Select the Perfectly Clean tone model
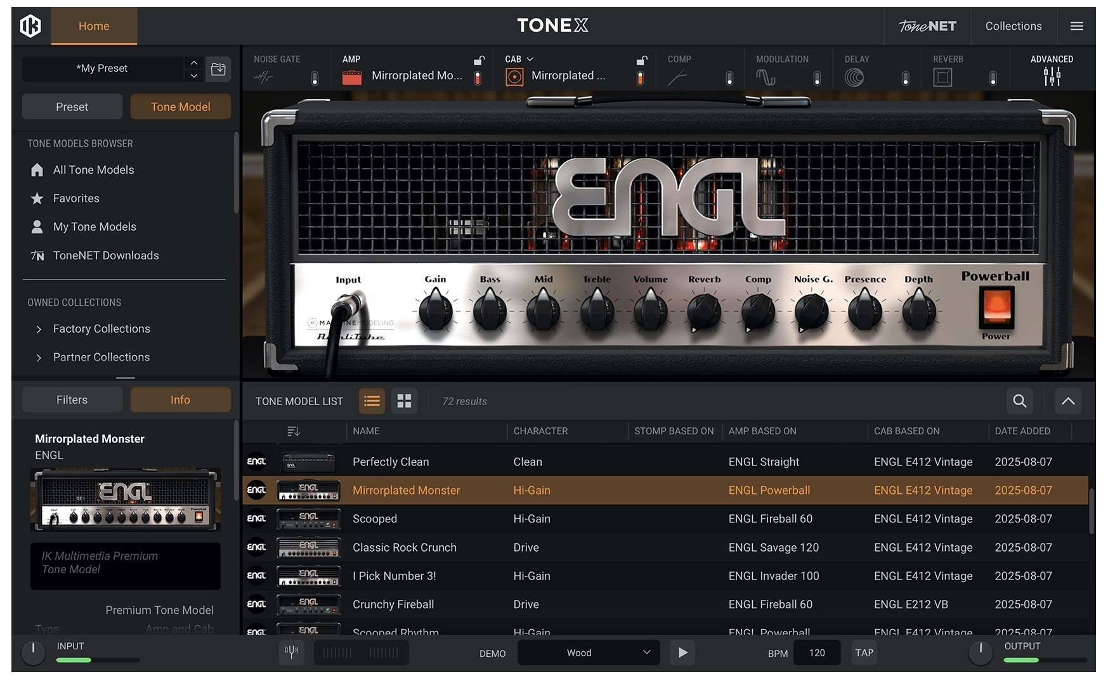 pos(665,462)
